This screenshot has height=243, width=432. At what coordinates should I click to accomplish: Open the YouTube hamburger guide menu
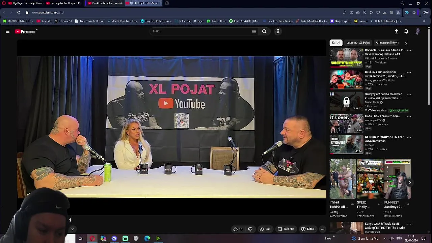[x=7, y=31]
